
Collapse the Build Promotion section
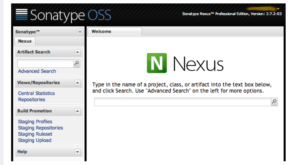pyautogui.click(x=77, y=111)
